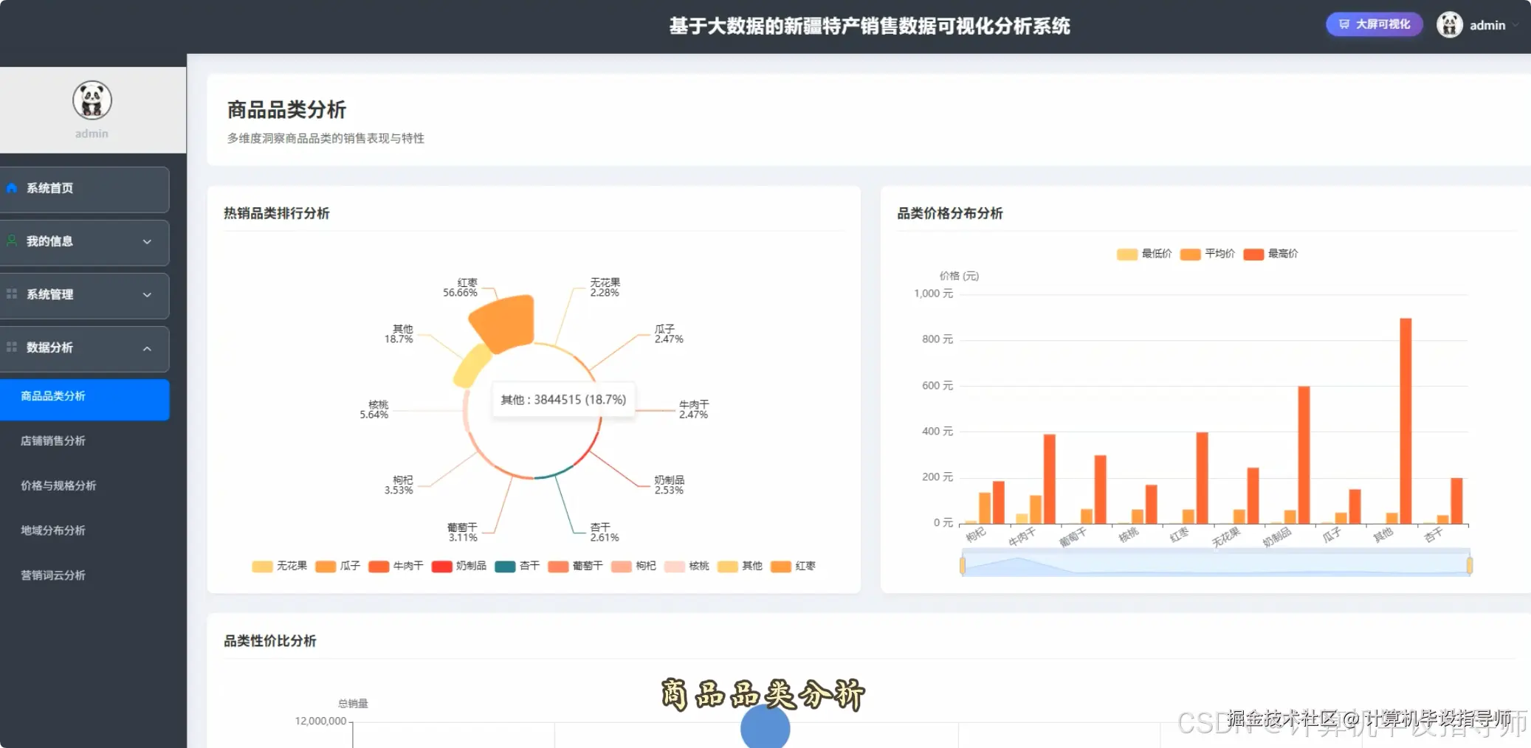Open 价格与规格分析 page
Viewport: 1531px width, 748px height.
pos(58,485)
